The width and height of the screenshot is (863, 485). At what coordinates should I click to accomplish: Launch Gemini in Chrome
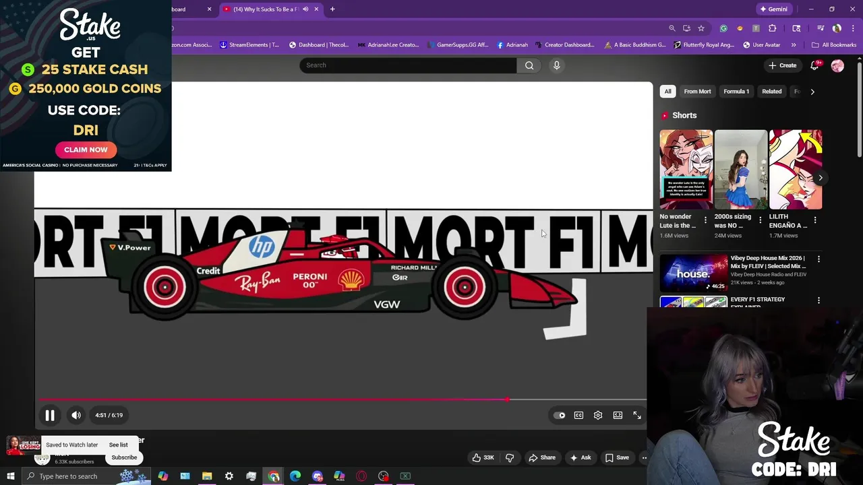(x=773, y=9)
